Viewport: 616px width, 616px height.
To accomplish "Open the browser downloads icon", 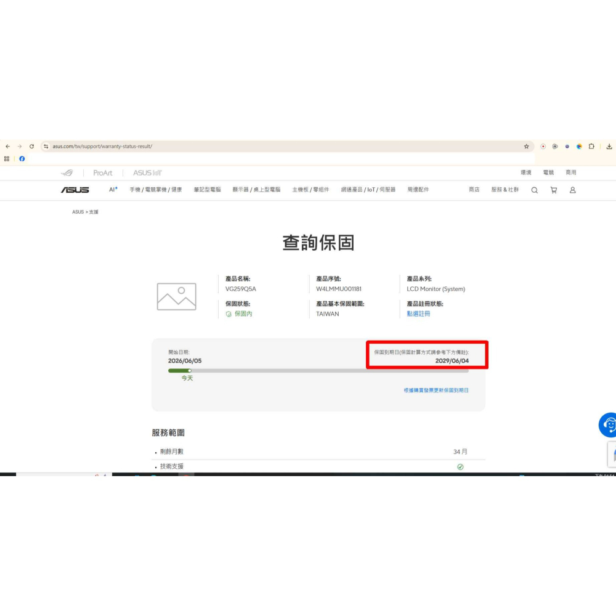I will pos(609,146).
